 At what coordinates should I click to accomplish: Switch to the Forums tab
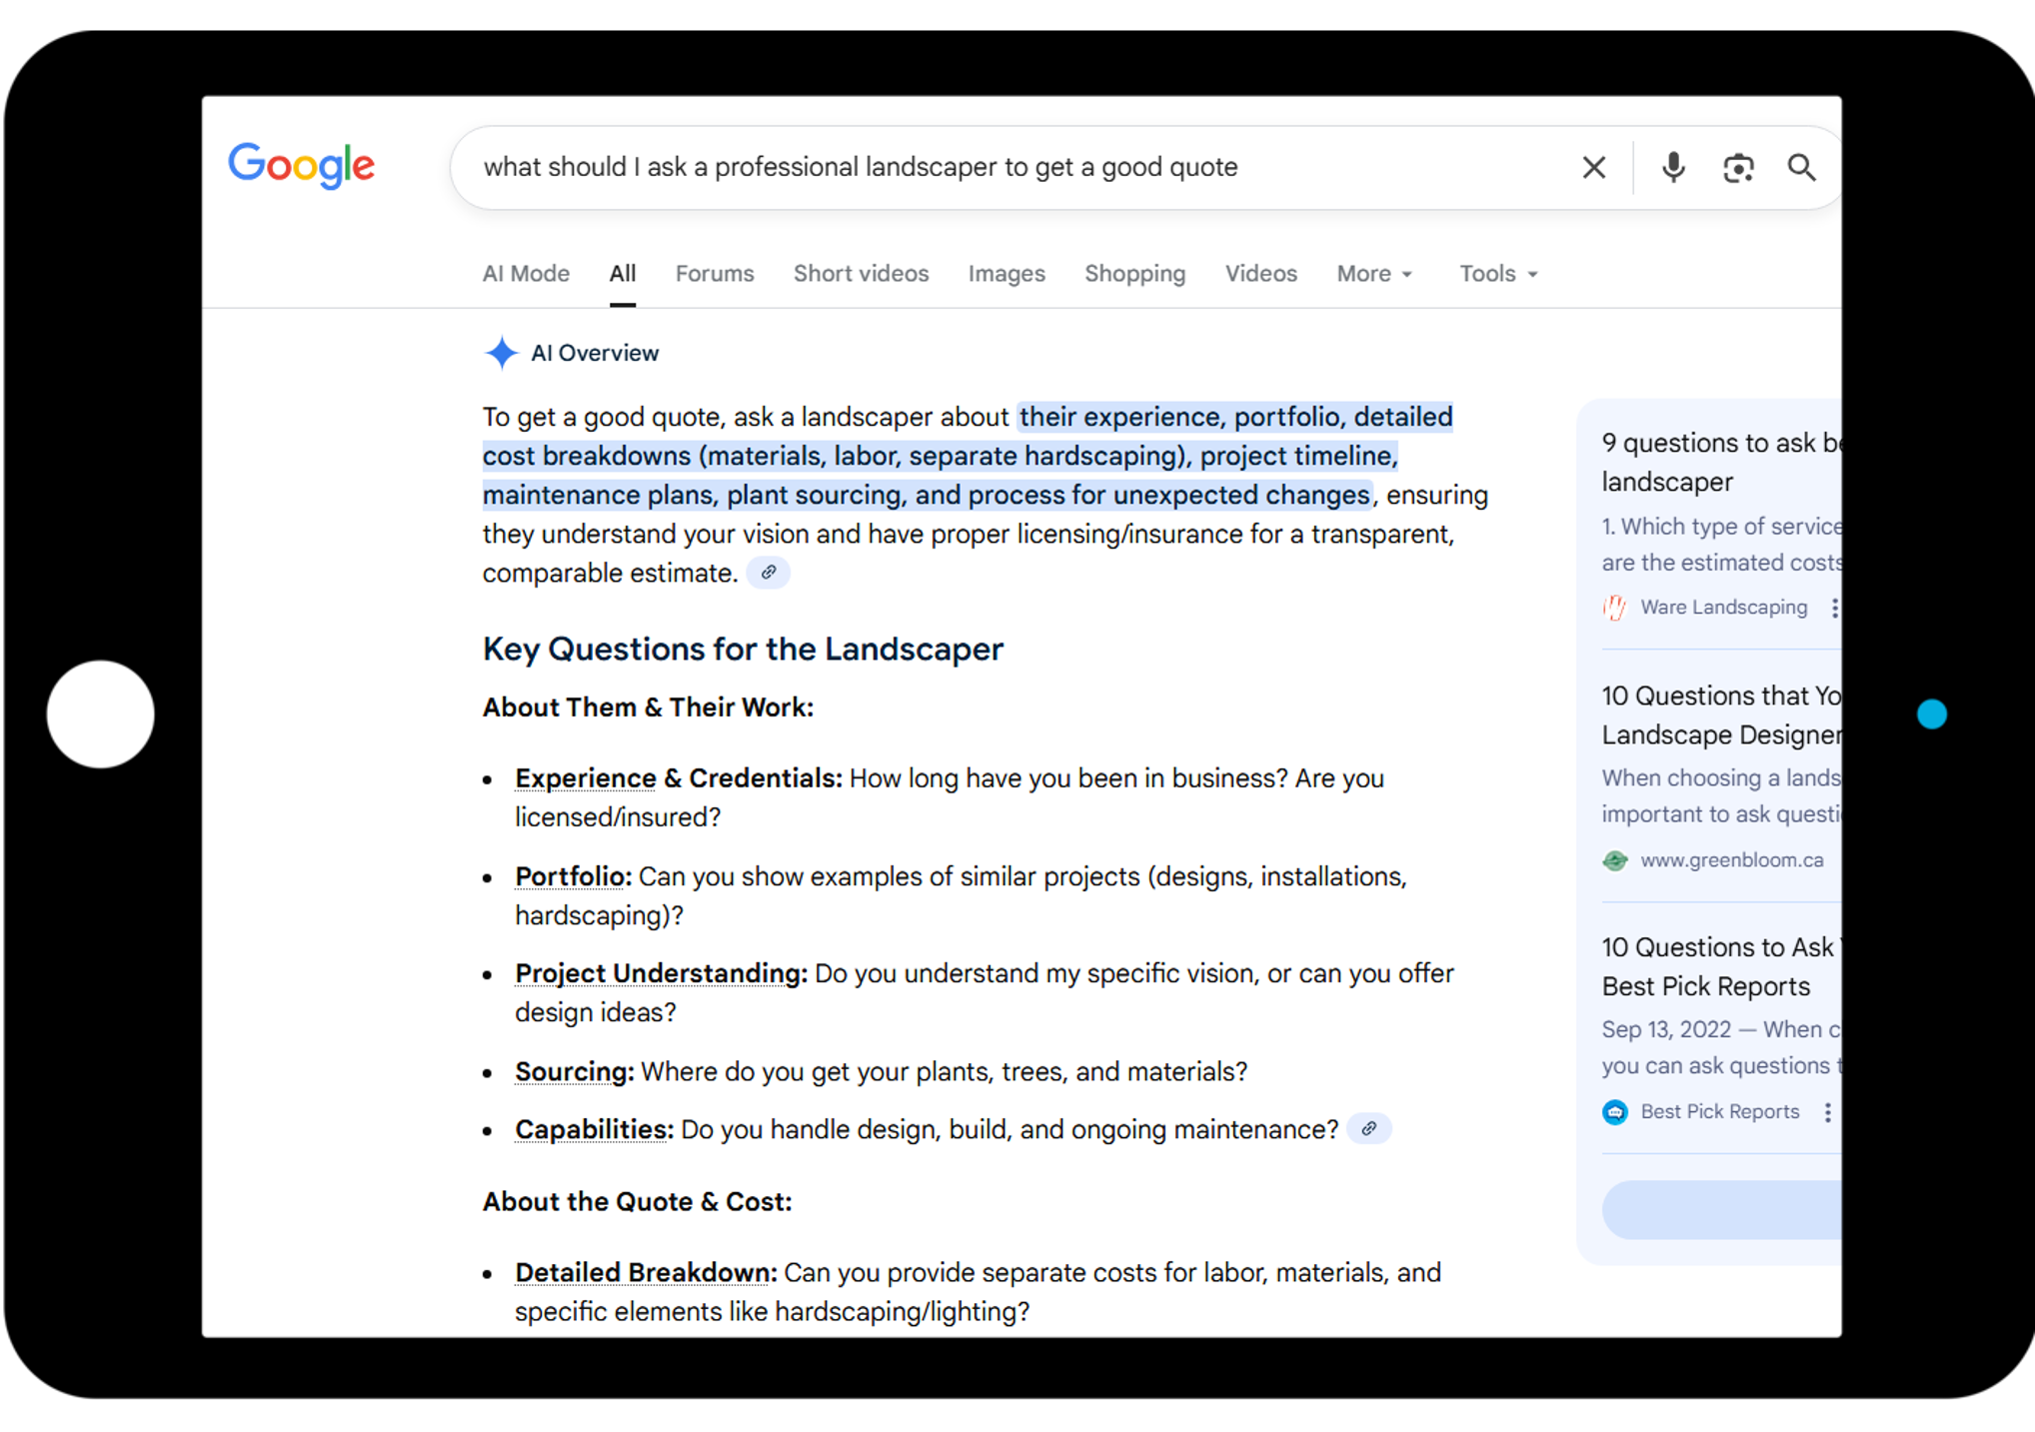pos(714,273)
